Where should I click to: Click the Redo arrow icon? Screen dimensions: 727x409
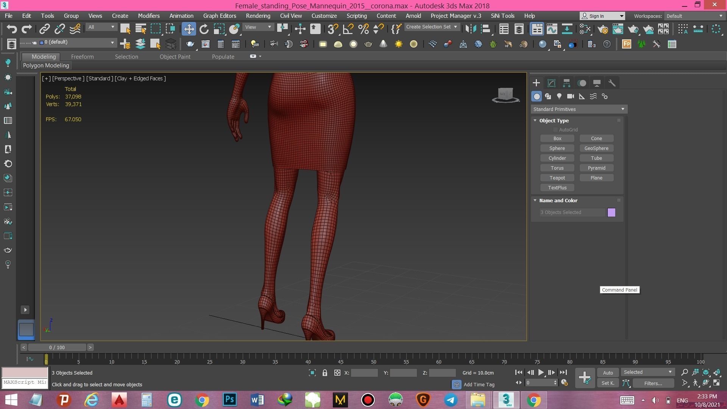pyautogui.click(x=27, y=29)
